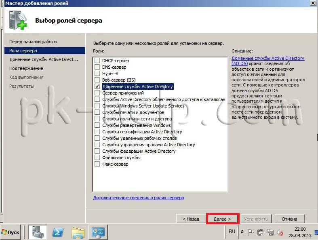Click the RU language indicator
Viewport: 318px width, 240px height.
[x=232, y=232]
